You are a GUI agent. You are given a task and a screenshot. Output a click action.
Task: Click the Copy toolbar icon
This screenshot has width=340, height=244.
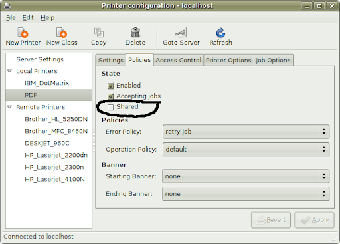pyautogui.click(x=99, y=33)
